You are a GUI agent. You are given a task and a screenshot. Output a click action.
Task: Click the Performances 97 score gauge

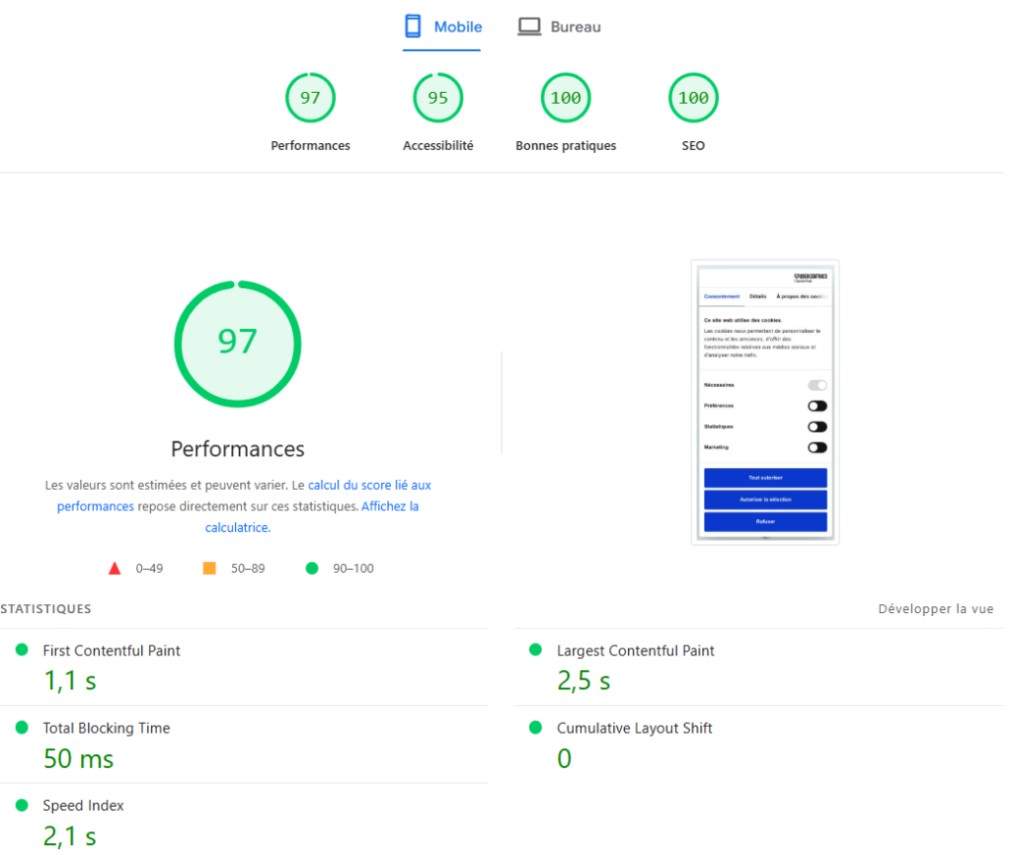310,98
